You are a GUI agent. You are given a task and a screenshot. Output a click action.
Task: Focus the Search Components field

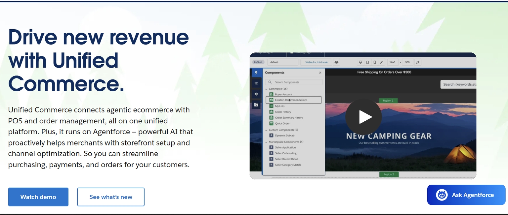pyautogui.click(x=294, y=82)
